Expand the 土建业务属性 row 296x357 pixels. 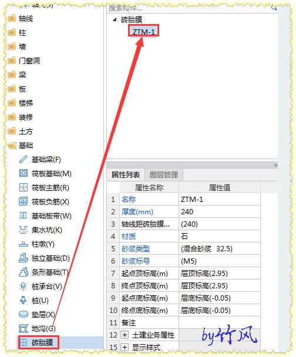125,335
